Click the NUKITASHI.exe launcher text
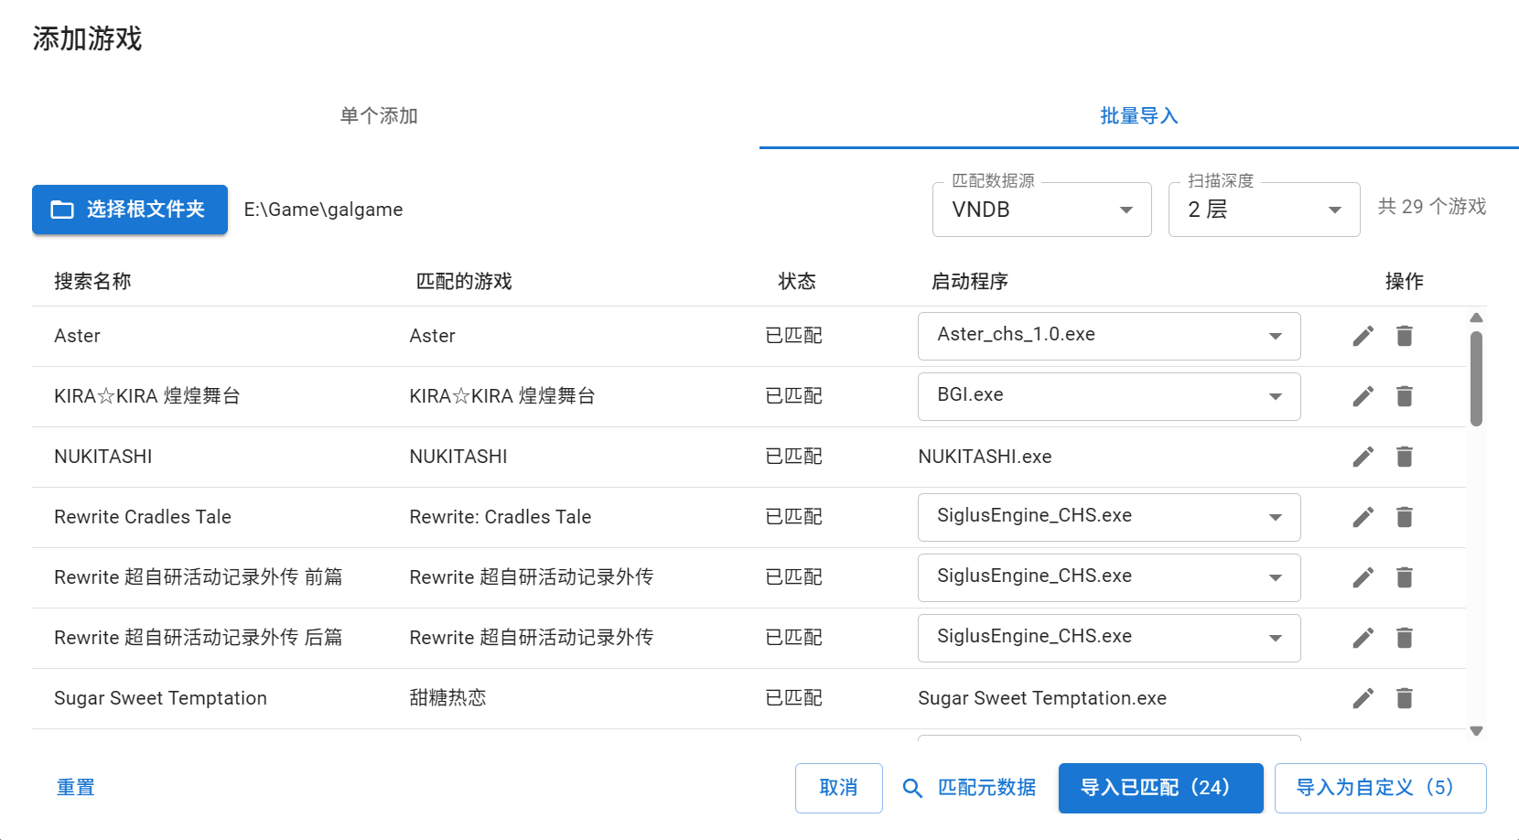 (x=985, y=457)
